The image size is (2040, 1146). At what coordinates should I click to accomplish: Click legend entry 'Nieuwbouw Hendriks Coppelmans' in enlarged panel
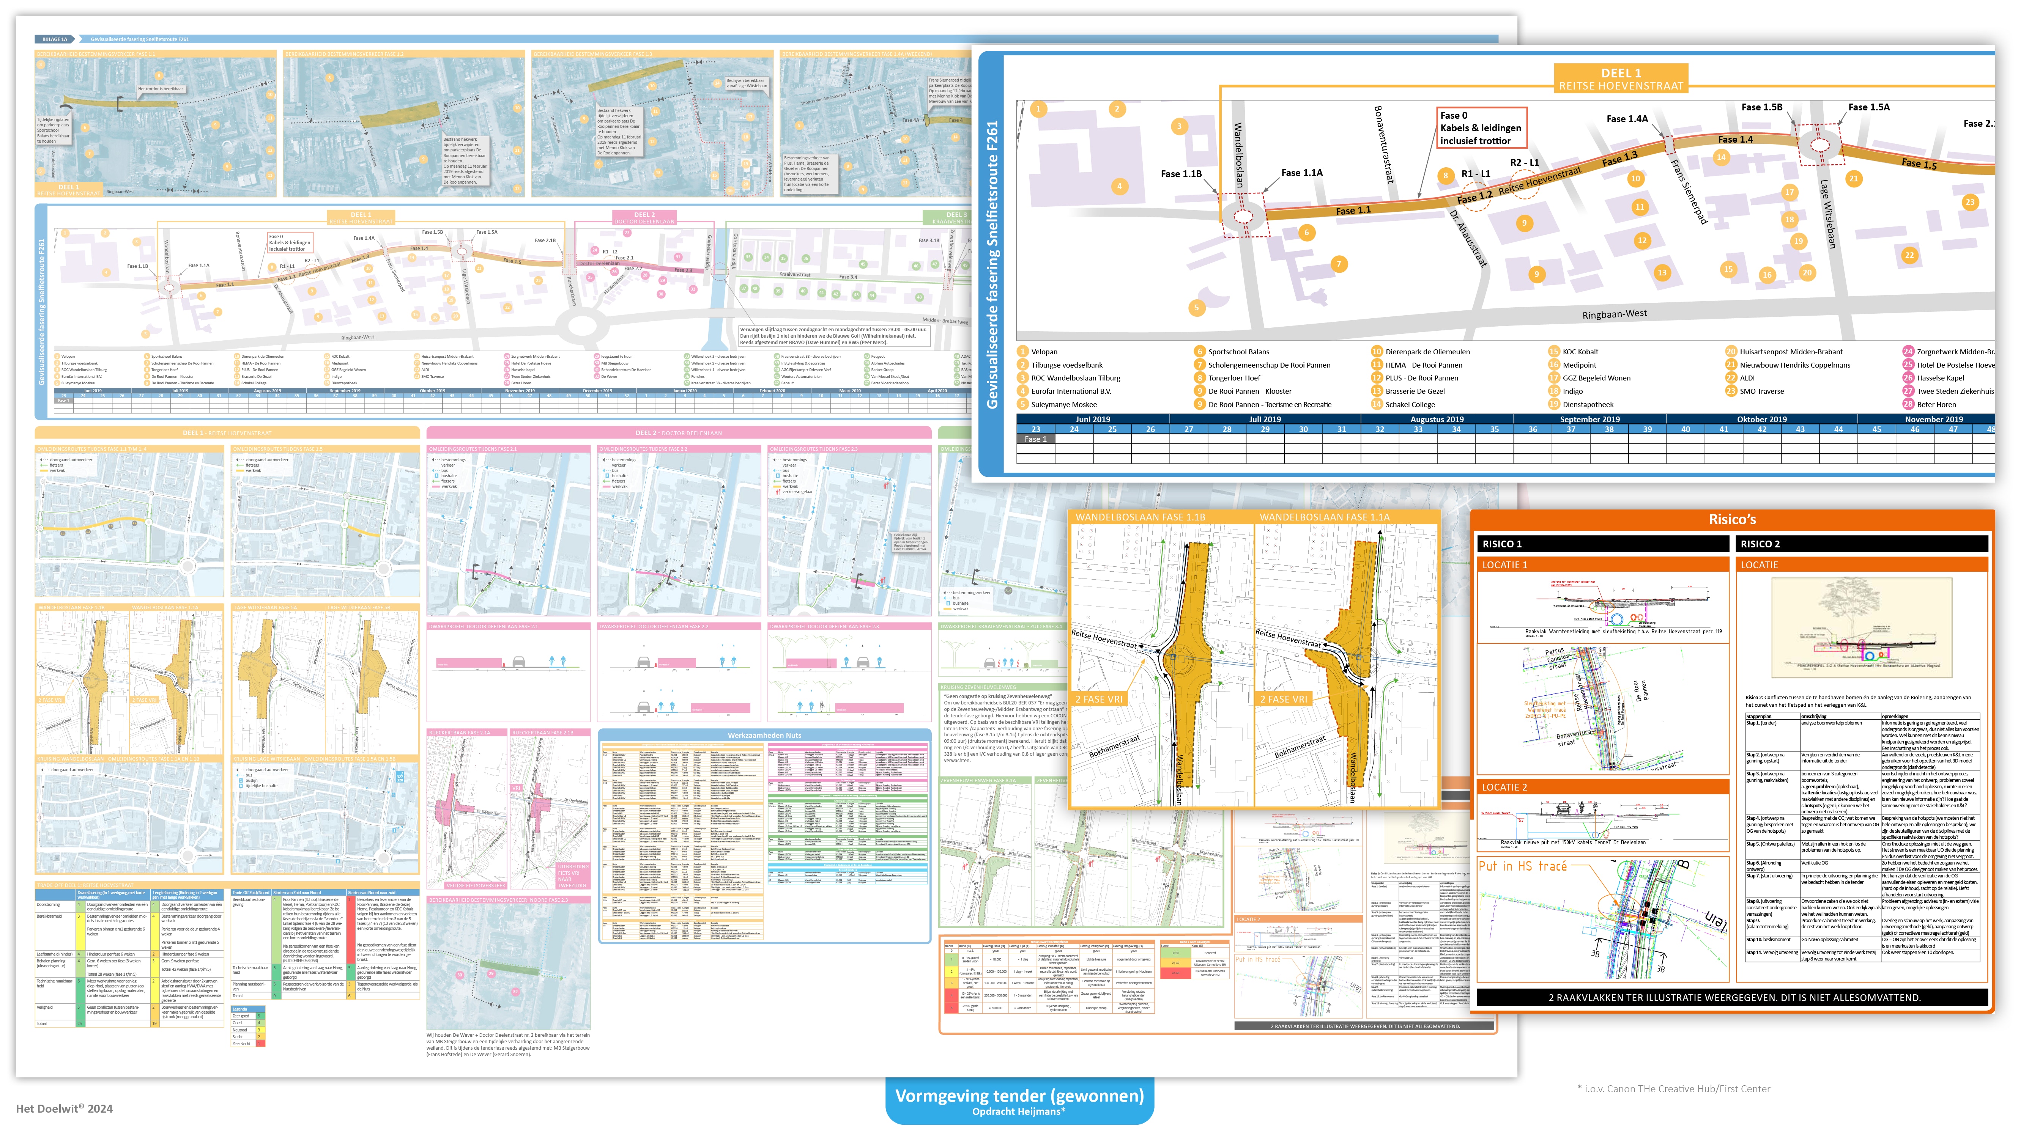(1794, 365)
